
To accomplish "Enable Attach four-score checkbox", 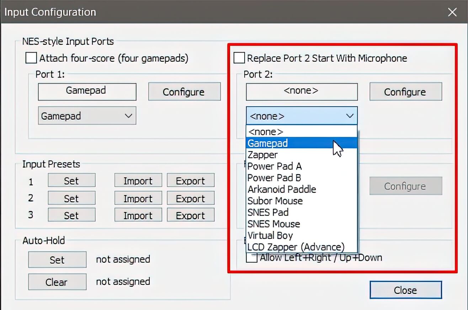I will [x=31, y=58].
